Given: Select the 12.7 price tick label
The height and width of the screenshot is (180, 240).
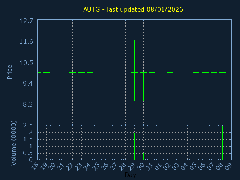Looking at the screenshot, I should 26,21.
